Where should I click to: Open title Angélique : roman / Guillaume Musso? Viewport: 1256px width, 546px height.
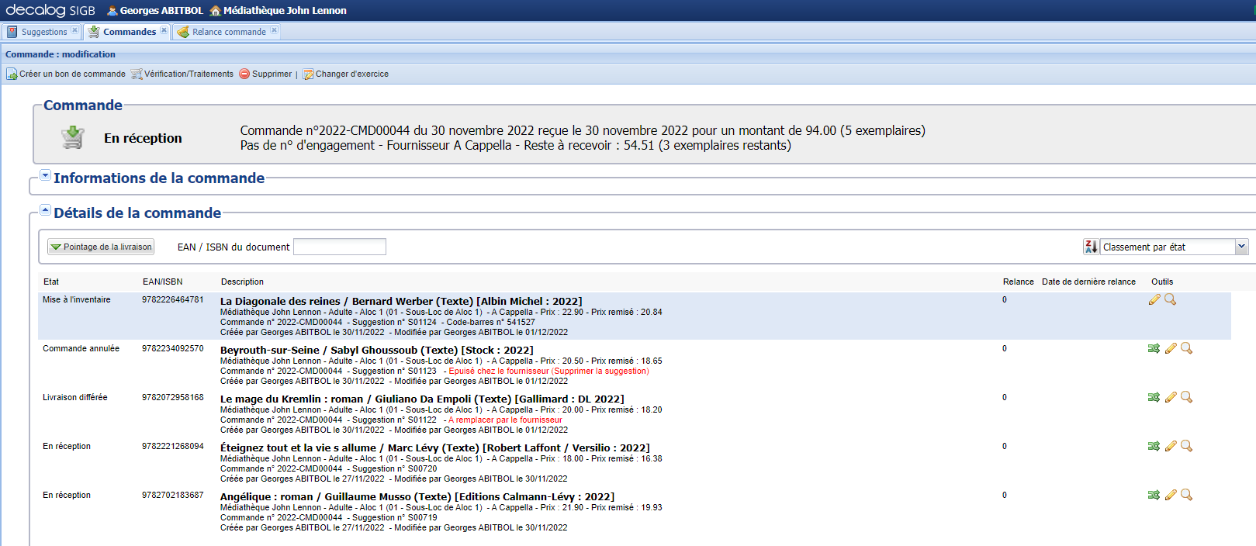point(417,496)
